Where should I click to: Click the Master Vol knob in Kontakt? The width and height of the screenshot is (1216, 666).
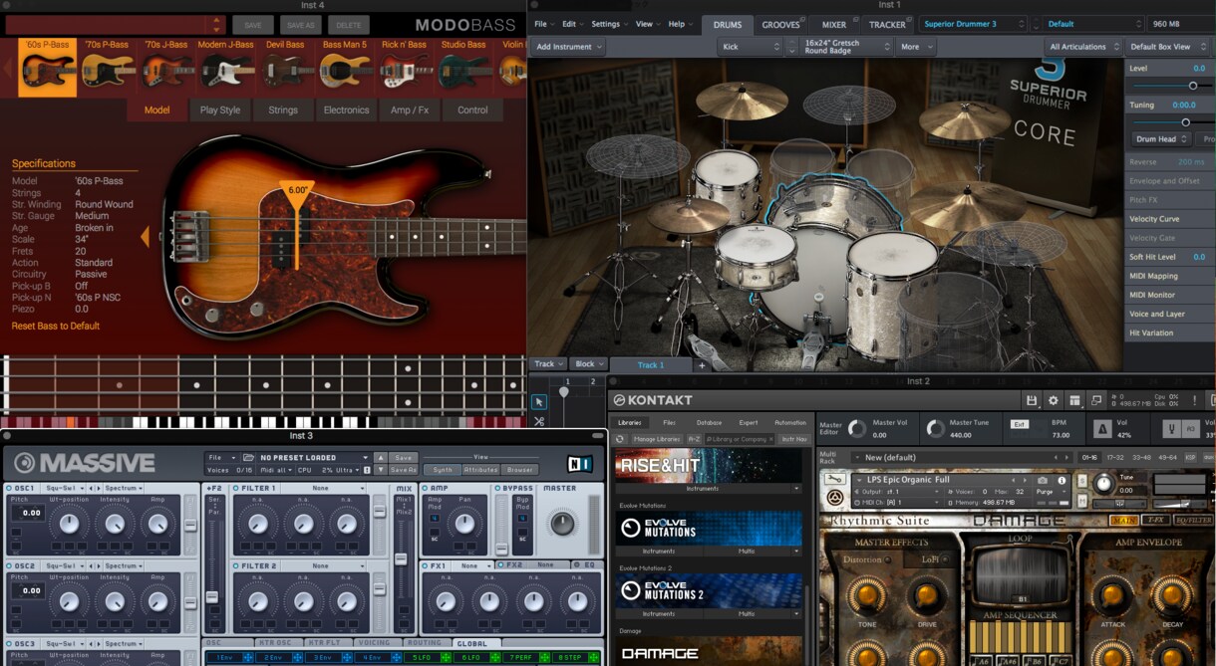click(x=857, y=429)
